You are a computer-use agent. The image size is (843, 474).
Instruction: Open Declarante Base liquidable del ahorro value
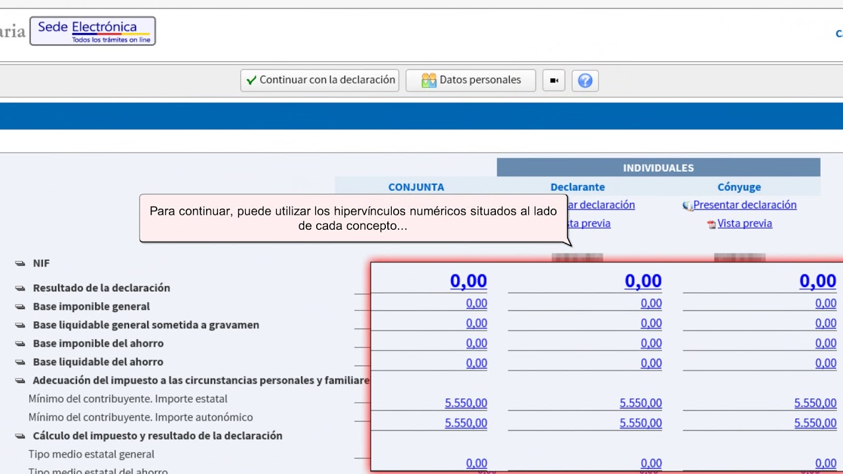click(x=651, y=363)
